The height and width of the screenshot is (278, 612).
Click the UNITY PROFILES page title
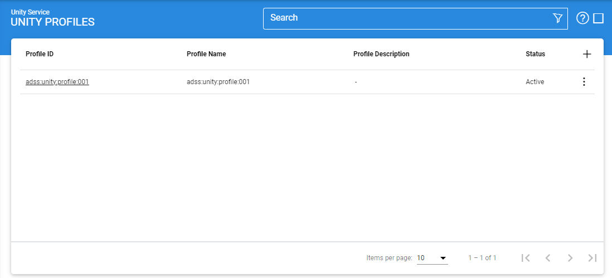(52, 22)
